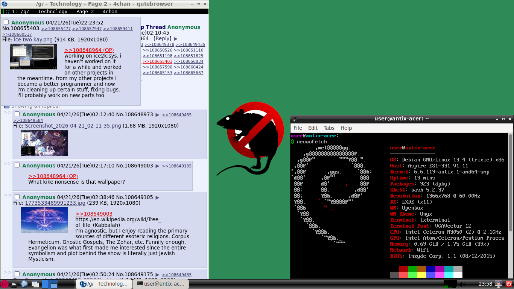
Task: Open the Tree of Life image thumbnail
Action: (44, 220)
